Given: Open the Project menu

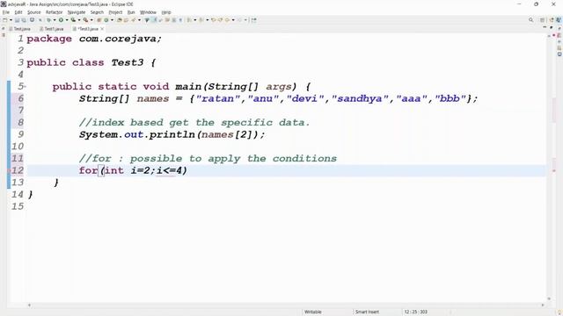Looking at the screenshot, I should [x=115, y=12].
